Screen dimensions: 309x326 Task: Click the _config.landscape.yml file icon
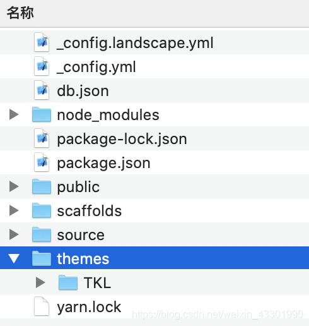coord(42,42)
